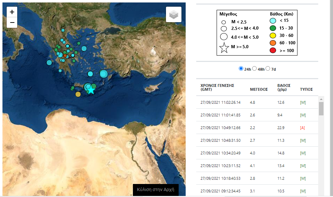Click the cyan star earthquake marker near Crete
Image resolution: width=333 pixels, height=197 pixels.
point(91,89)
